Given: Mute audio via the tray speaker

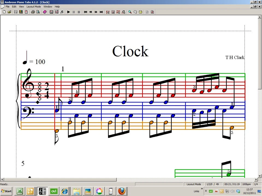Looking at the screenshot, I should click(233, 191).
